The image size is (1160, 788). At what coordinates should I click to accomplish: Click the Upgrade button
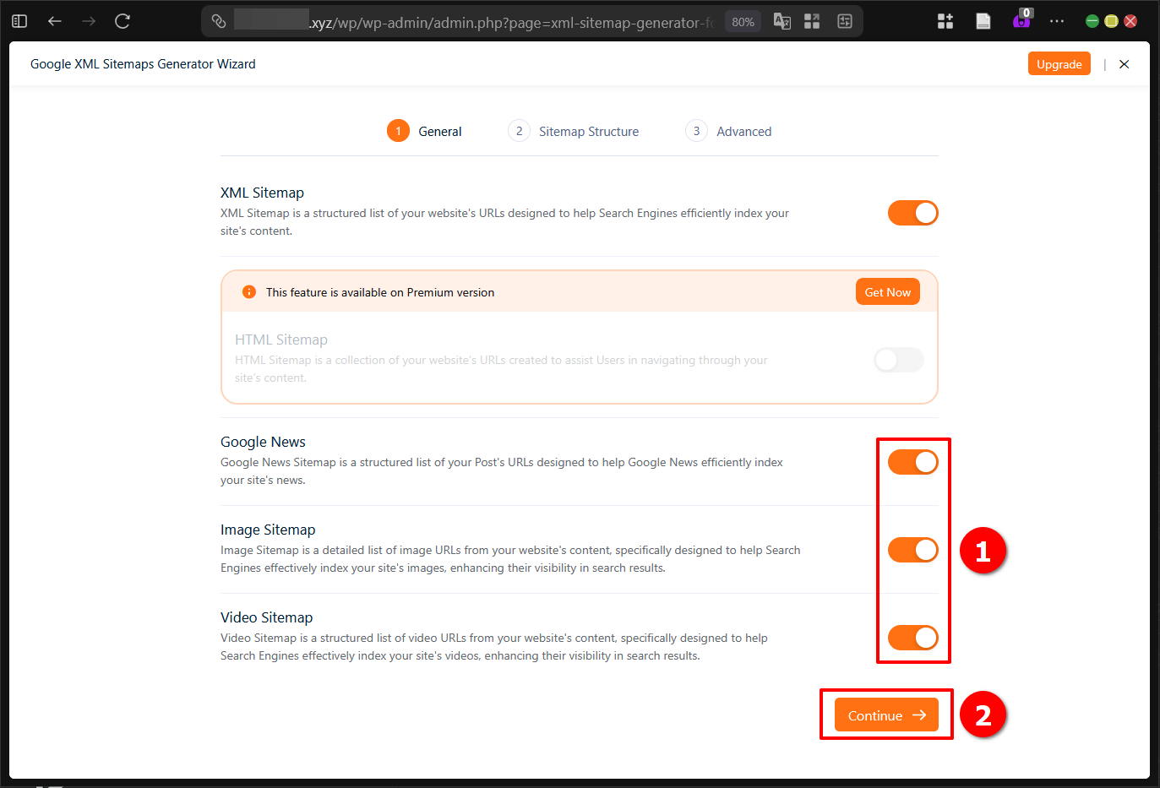(x=1059, y=63)
